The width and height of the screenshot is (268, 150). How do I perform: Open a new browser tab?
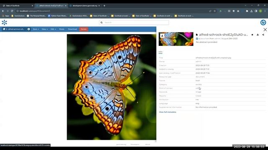[104, 5]
